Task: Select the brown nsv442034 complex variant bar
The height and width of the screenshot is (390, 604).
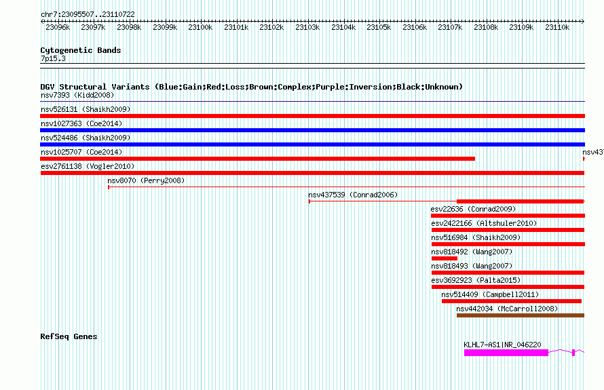Action: (521, 315)
